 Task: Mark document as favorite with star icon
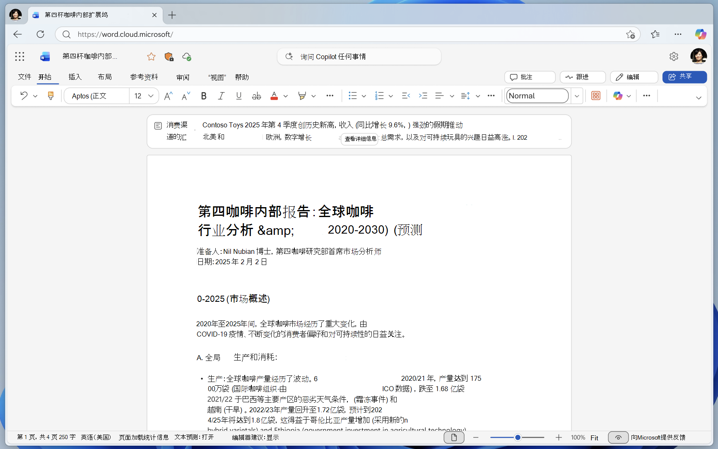(151, 57)
